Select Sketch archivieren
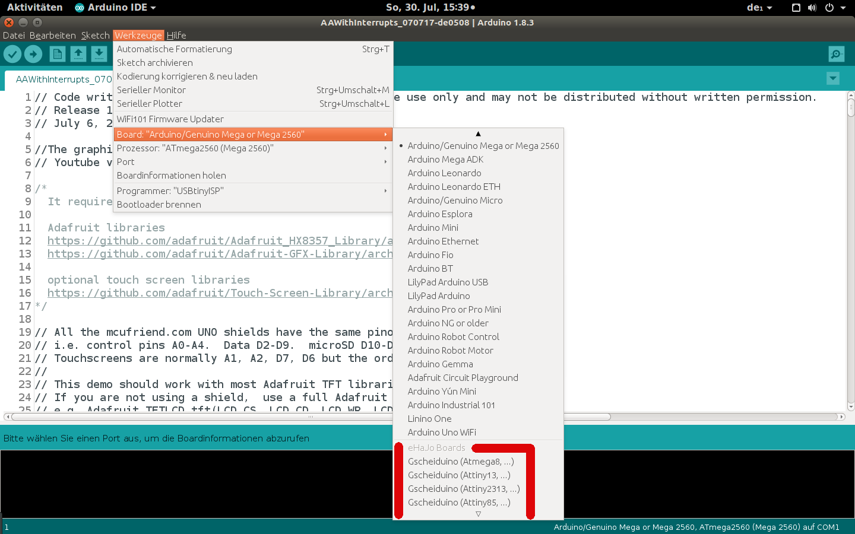This screenshot has width=855, height=534. (253, 63)
